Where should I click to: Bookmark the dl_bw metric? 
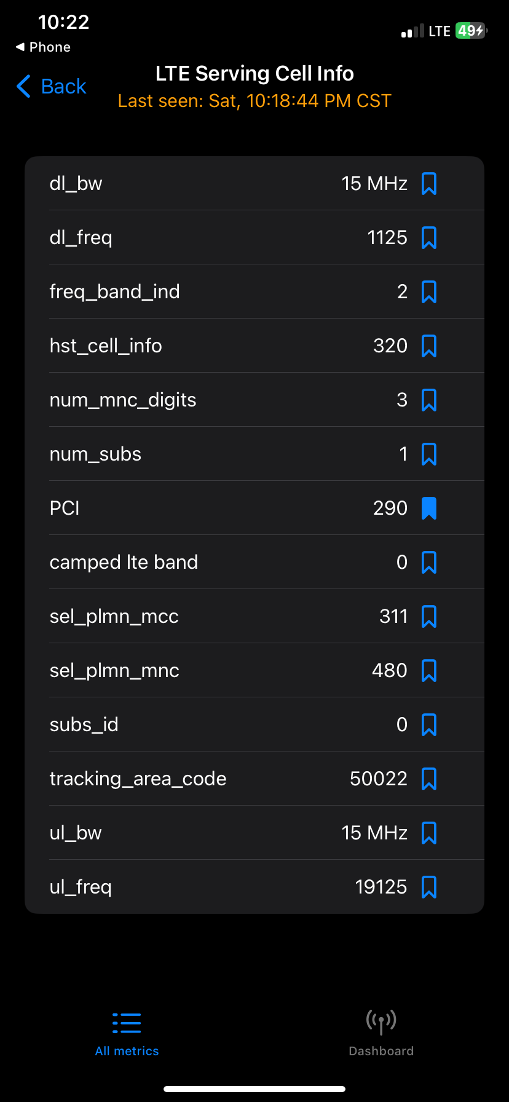(428, 184)
